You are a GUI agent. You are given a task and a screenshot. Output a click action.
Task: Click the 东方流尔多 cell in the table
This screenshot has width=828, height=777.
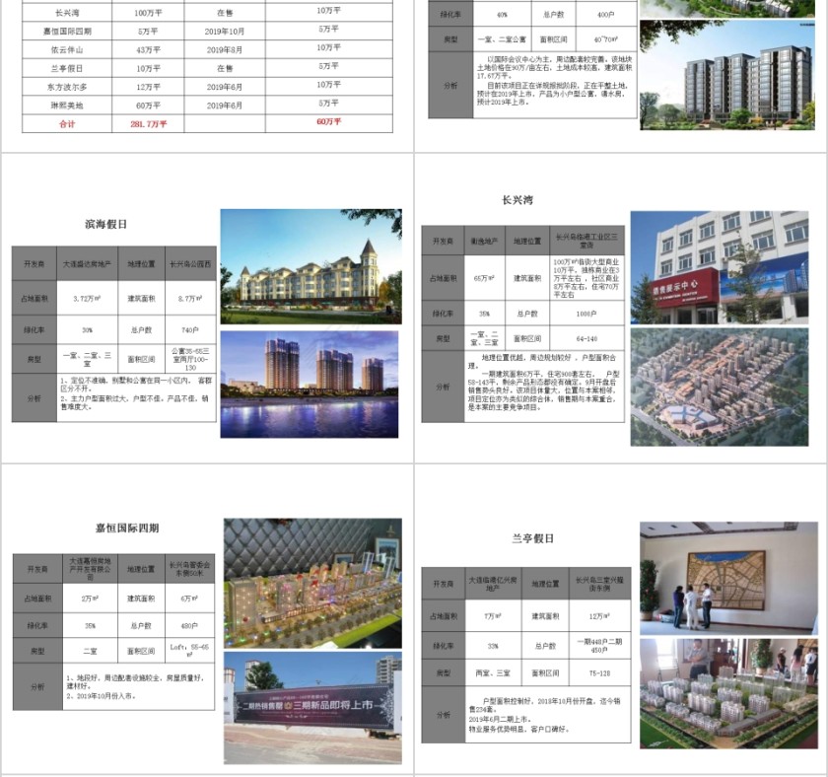67,86
